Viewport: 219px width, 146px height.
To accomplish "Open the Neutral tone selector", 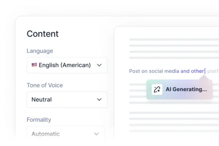I will pyautogui.click(x=67, y=100).
